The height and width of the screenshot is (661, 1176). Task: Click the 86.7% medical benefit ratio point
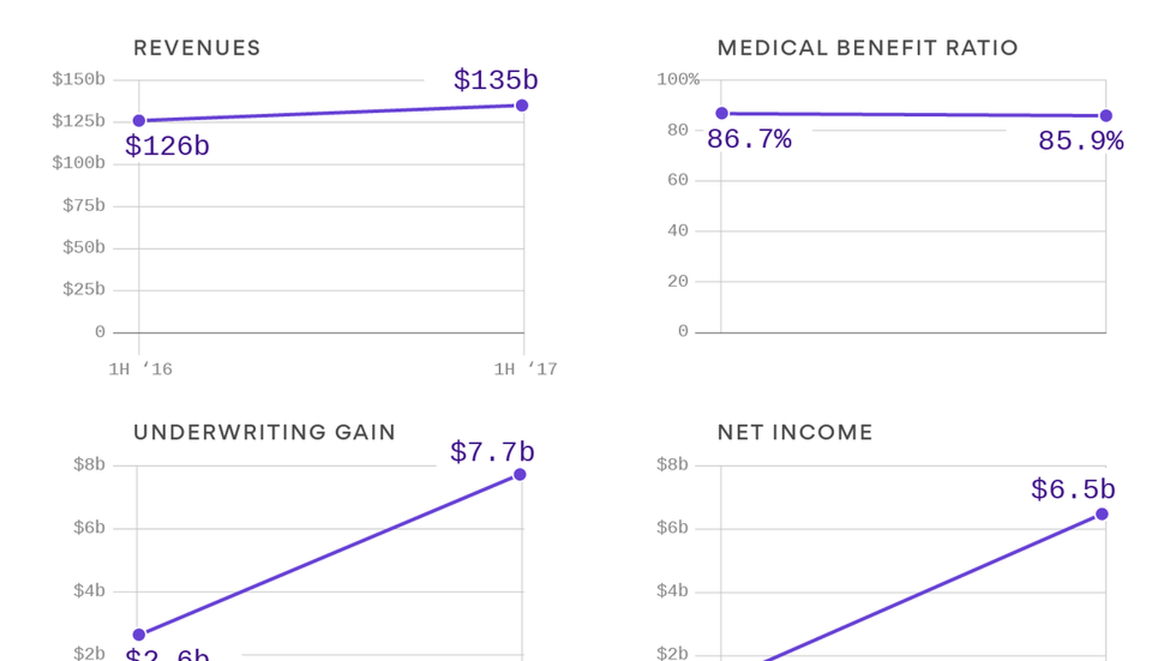click(722, 113)
